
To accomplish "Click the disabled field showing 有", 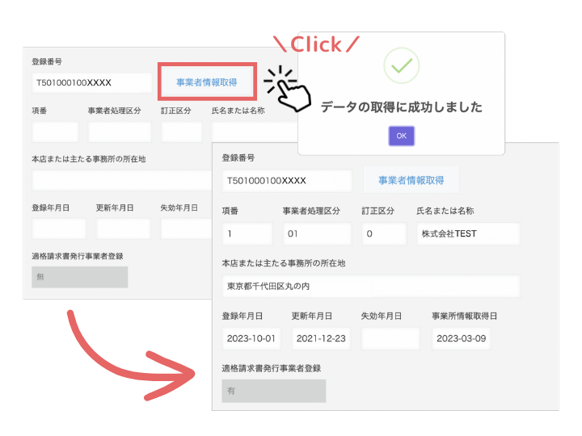I will coord(274,391).
